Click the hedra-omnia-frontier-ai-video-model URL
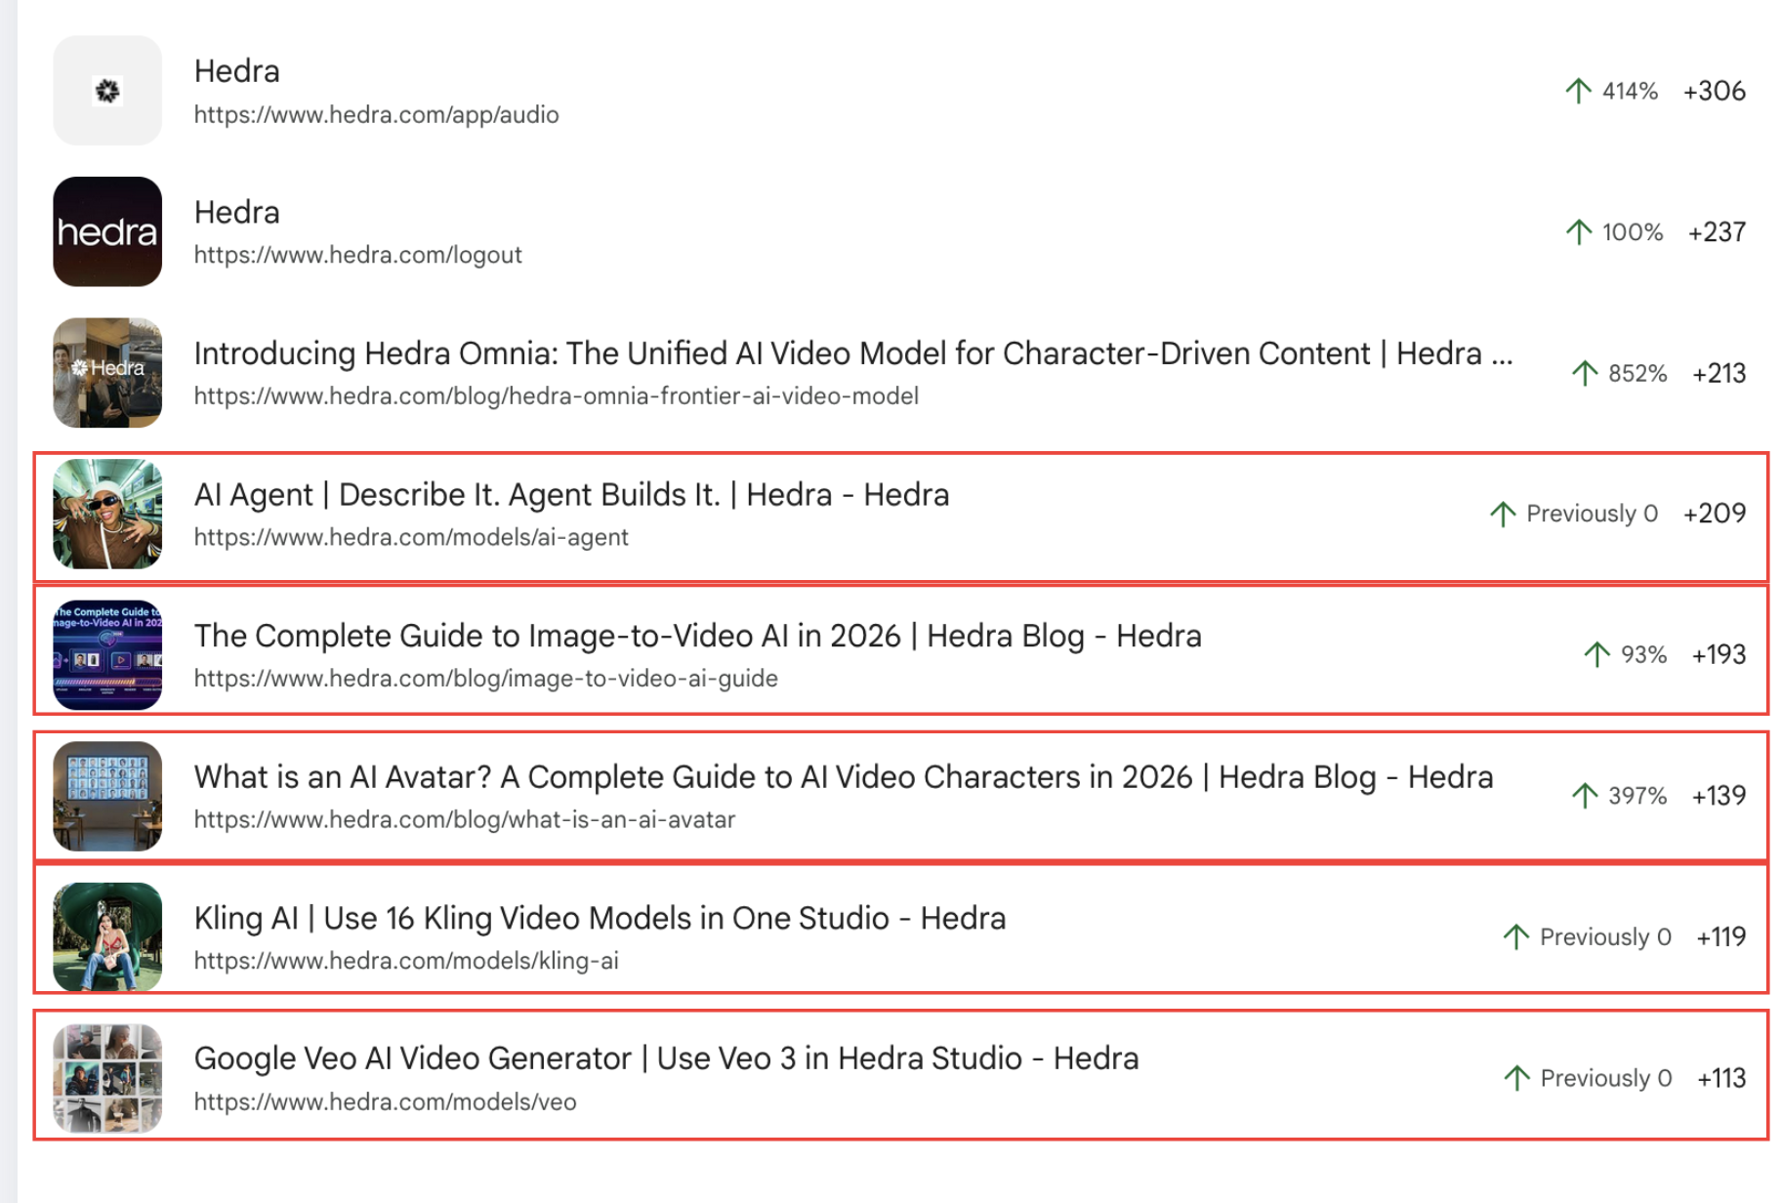The height and width of the screenshot is (1203, 1781). click(556, 396)
